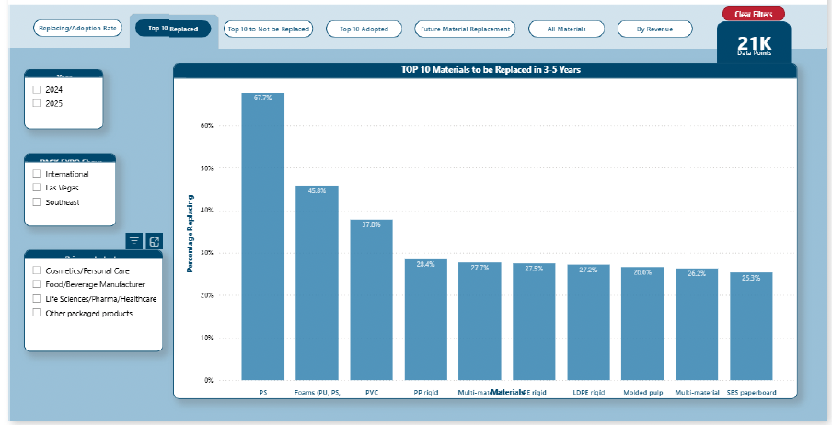Image resolution: width=832 pixels, height=425 pixels.
Task: Select Food/Beverage Manufacturer checkbox
Action: [x=37, y=285]
